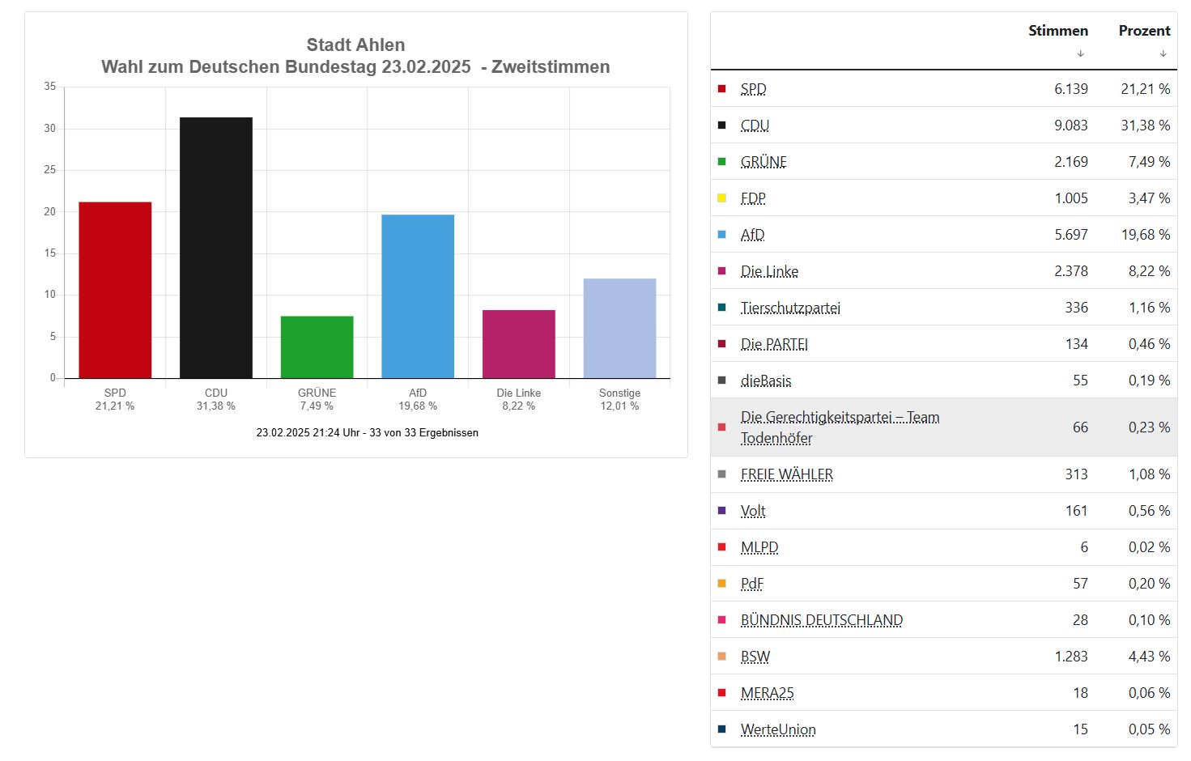
Task: Open the MLPD party link
Action: [x=759, y=547]
